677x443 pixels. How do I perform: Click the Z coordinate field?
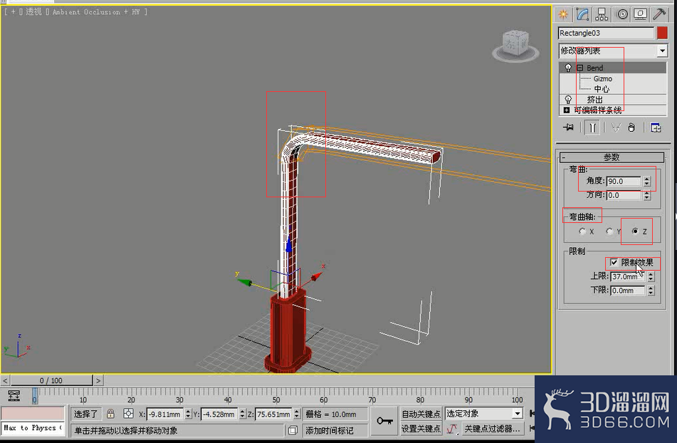(x=274, y=414)
